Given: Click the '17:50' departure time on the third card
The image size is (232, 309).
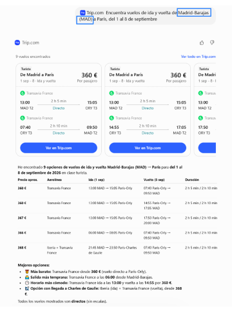Looking at the screenshot, I should point(203,127).
